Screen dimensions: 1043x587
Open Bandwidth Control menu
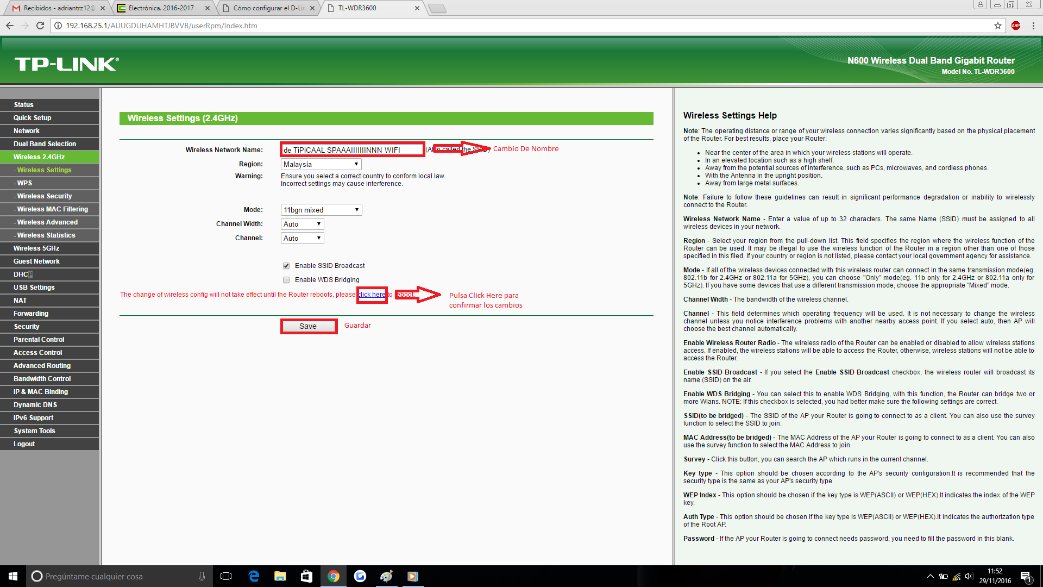pyautogui.click(x=49, y=379)
